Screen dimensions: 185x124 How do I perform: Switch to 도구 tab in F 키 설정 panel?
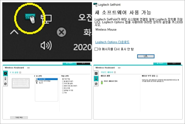(83, 64)
